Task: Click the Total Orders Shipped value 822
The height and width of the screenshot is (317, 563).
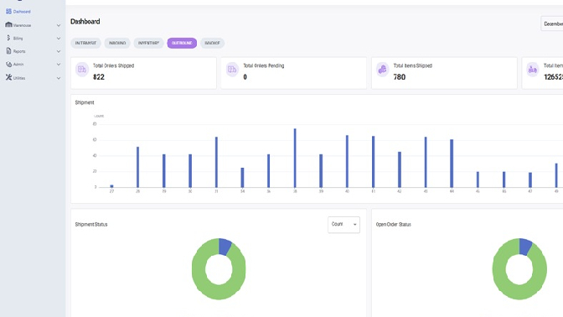Action: point(99,77)
